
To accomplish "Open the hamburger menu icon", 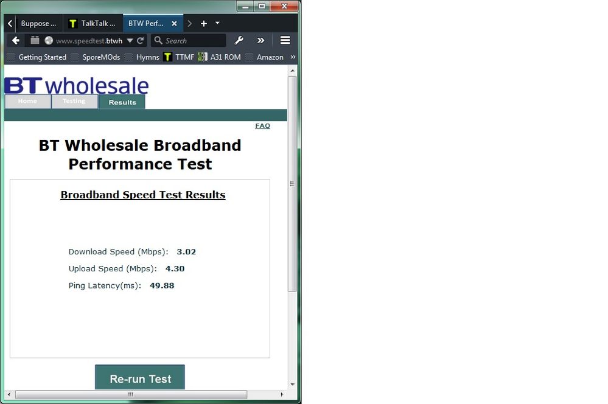I will pyautogui.click(x=285, y=40).
